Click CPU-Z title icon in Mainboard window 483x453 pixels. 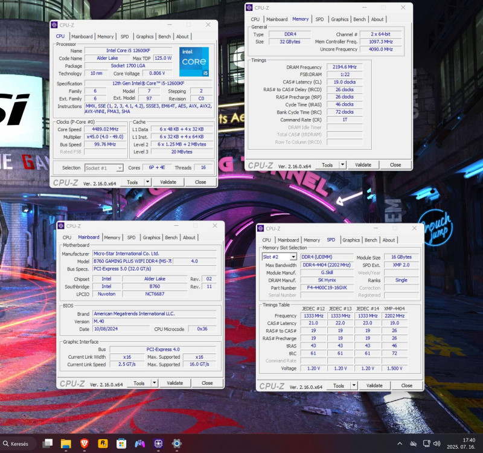point(61,226)
